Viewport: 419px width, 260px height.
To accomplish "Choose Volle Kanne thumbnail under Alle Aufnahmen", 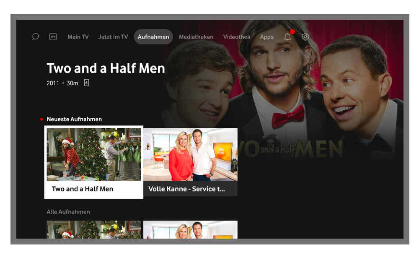I will [x=190, y=229].
